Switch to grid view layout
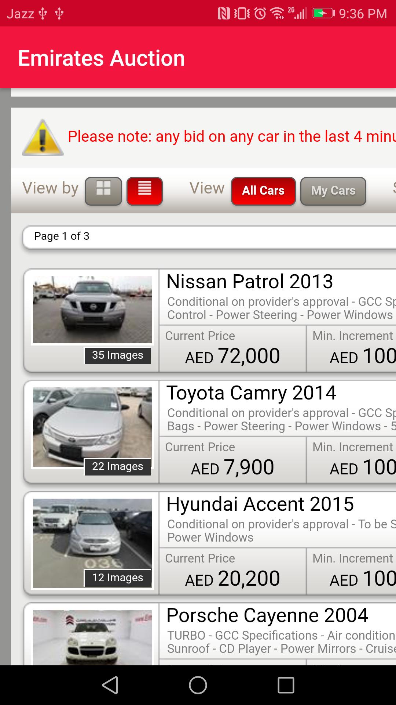The width and height of the screenshot is (396, 705). 103,191
